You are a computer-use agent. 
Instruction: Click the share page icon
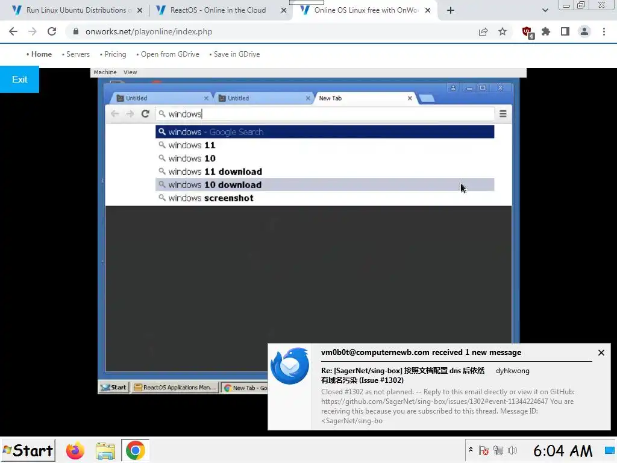tap(483, 31)
